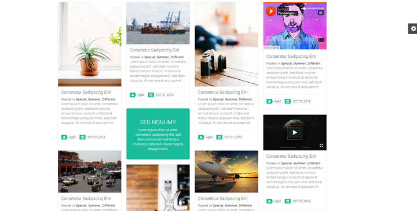
Task: Open the settings gear panel
Action: tap(413, 29)
